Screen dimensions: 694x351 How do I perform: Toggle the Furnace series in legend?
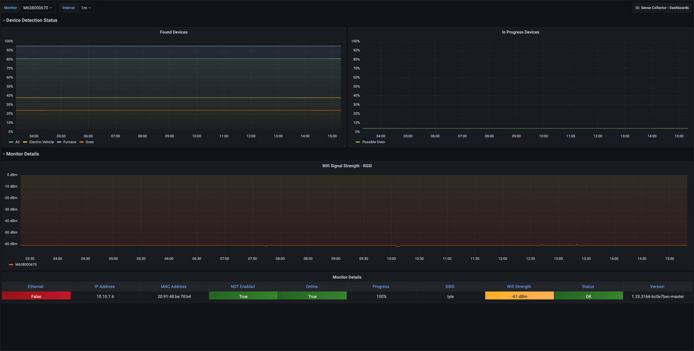69,142
